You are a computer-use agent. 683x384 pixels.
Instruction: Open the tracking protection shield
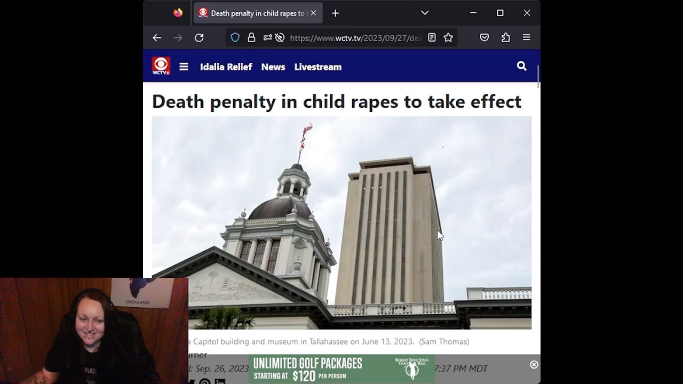click(x=235, y=37)
